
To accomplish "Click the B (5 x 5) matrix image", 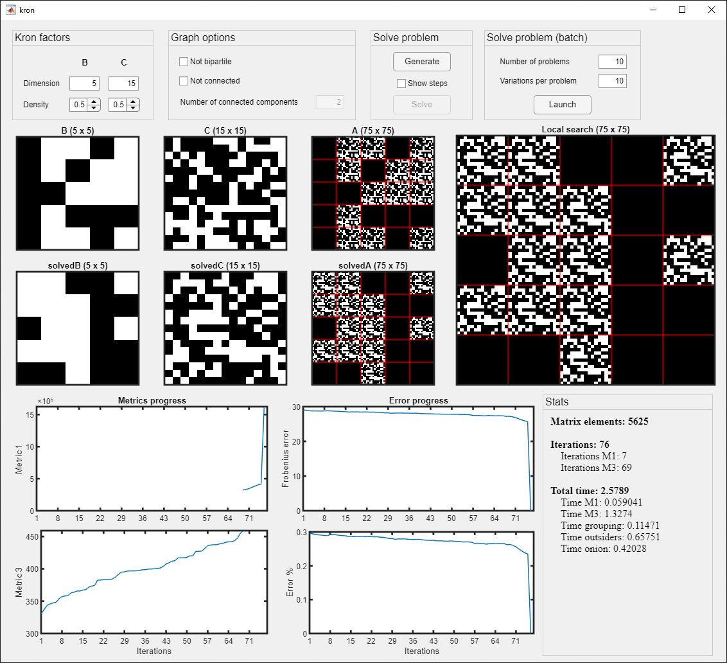I will coord(78,193).
